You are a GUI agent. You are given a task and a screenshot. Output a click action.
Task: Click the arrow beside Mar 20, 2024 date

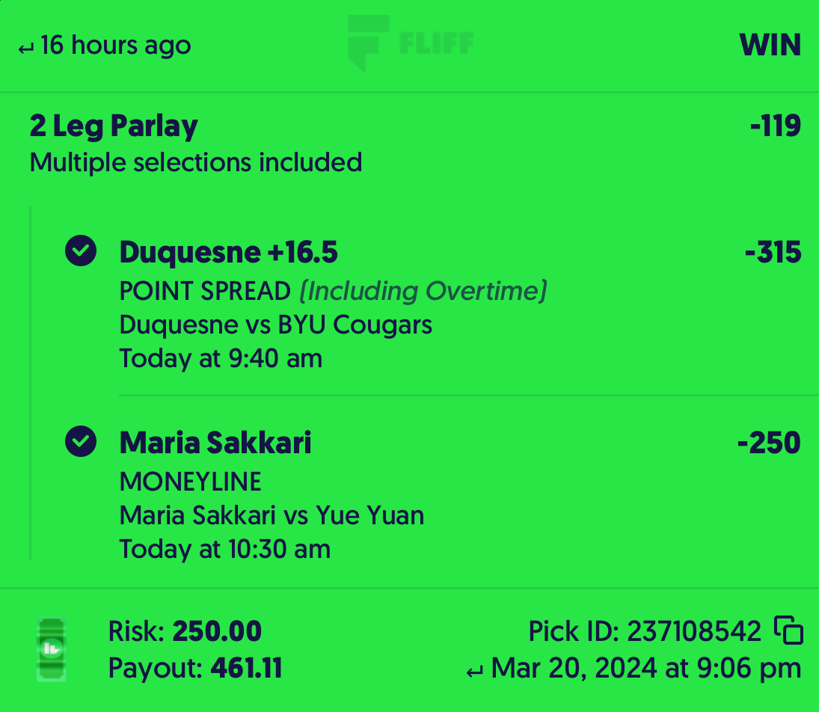(x=474, y=672)
